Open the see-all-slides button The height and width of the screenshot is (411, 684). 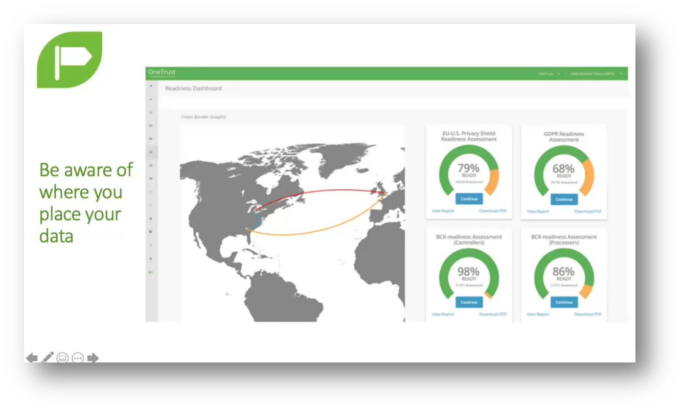point(62,358)
